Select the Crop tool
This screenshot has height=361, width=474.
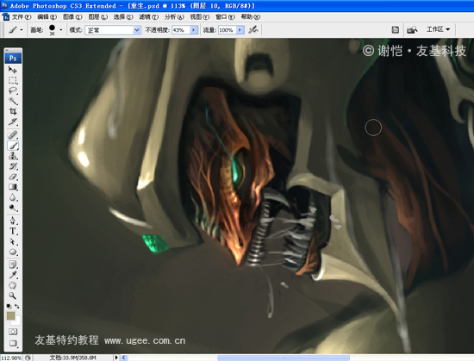tap(13, 111)
